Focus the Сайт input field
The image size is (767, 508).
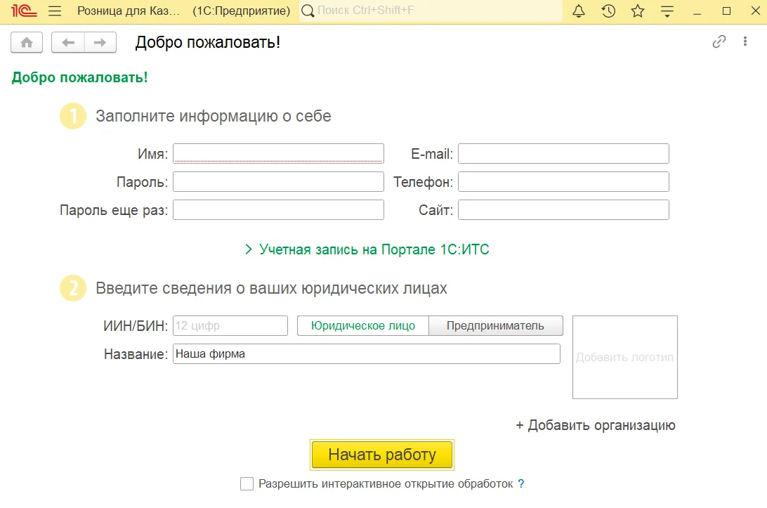pyautogui.click(x=563, y=209)
